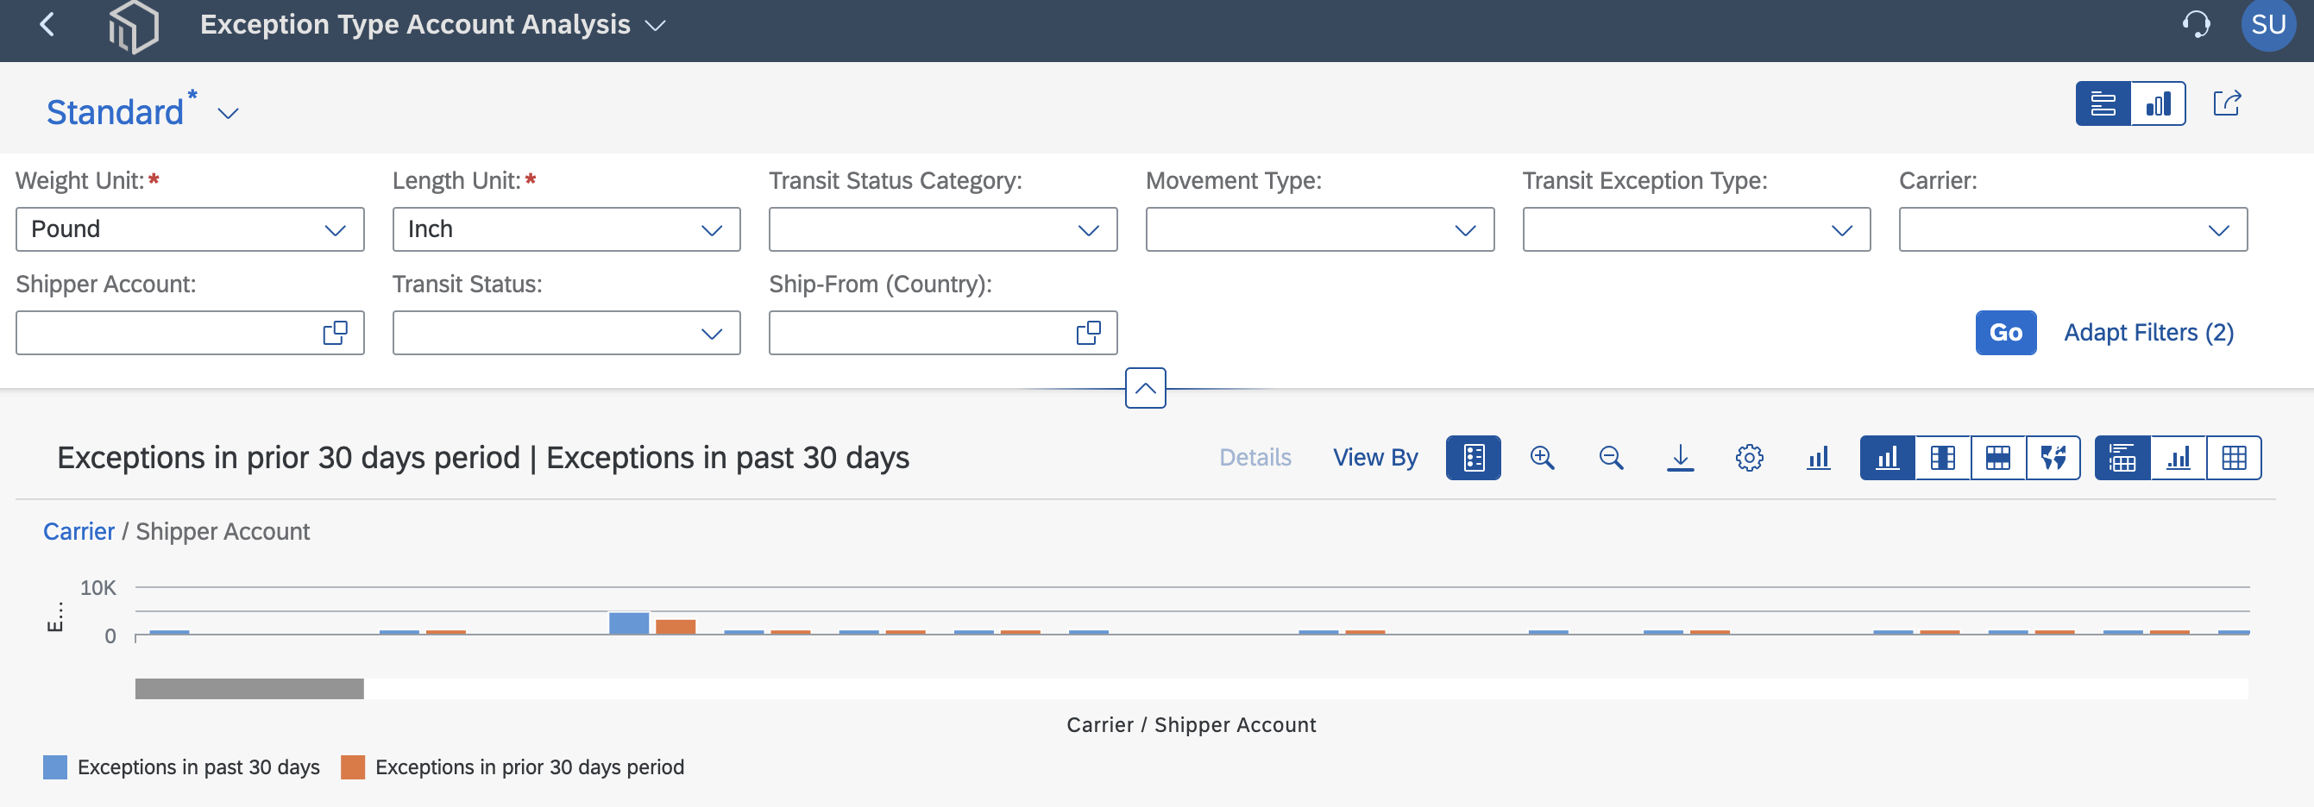
Task: Switch to chart and table hybrid view
Action: pyautogui.click(x=2122, y=458)
